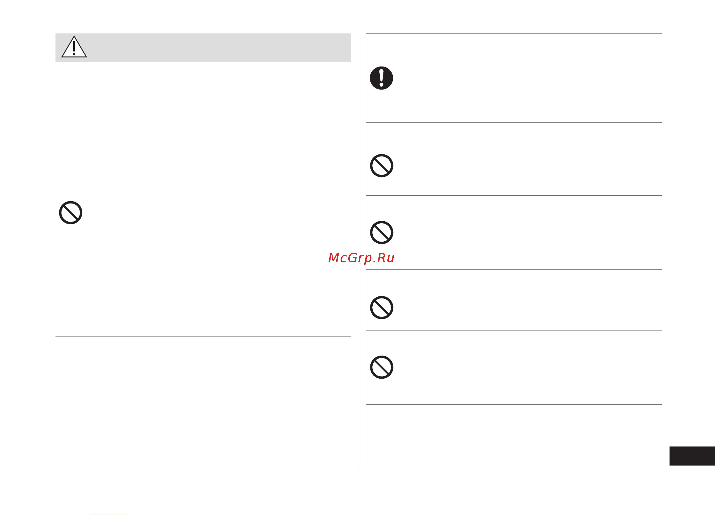Click the black page tab on the right edge

point(692,456)
